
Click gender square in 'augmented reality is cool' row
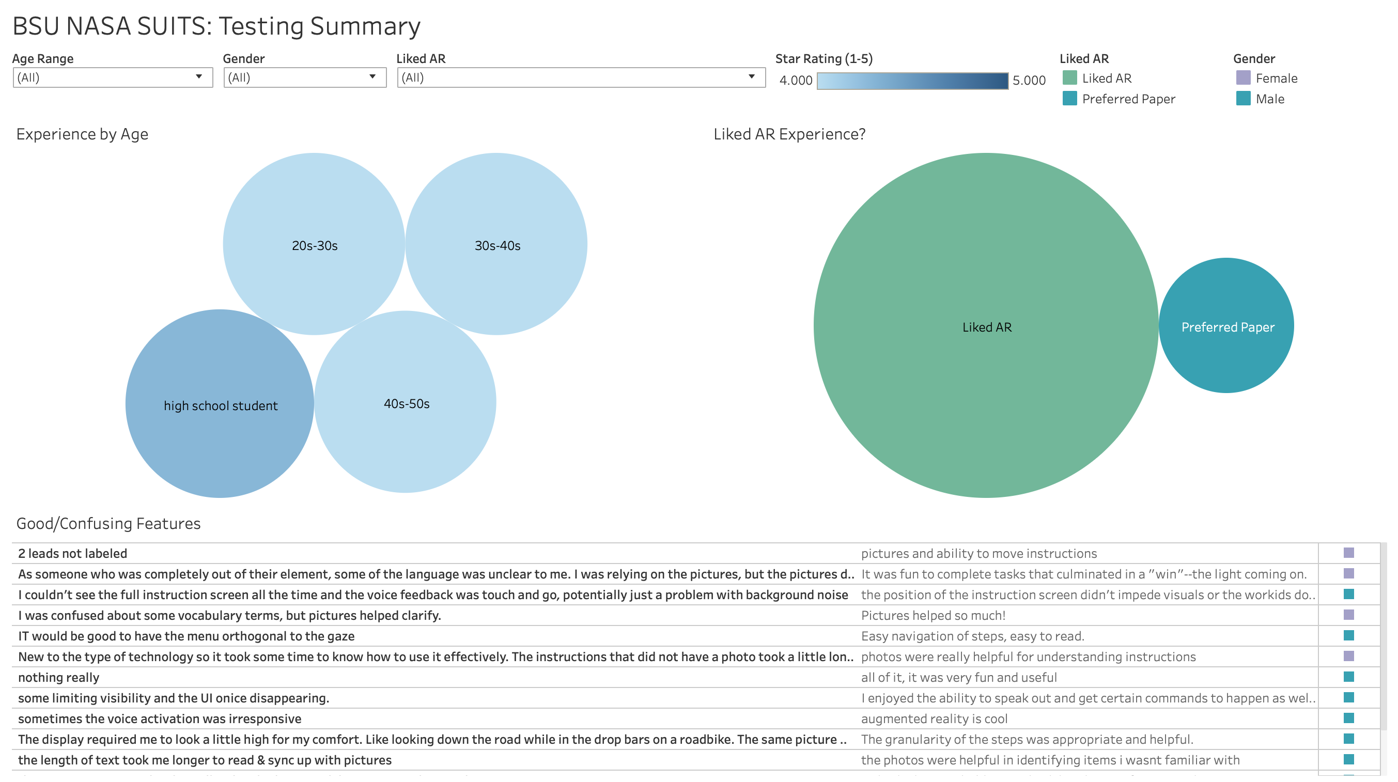(x=1349, y=718)
